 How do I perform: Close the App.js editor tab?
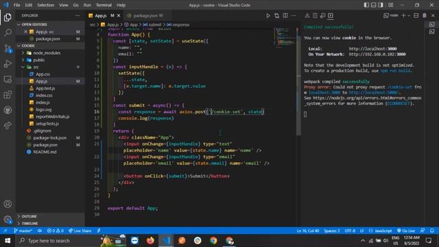(119, 16)
